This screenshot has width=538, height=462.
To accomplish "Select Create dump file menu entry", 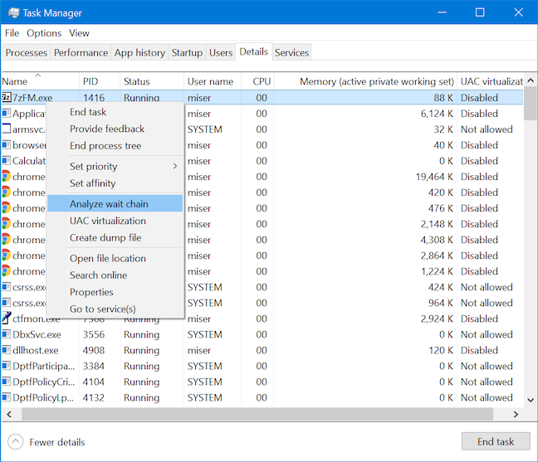I will [105, 237].
